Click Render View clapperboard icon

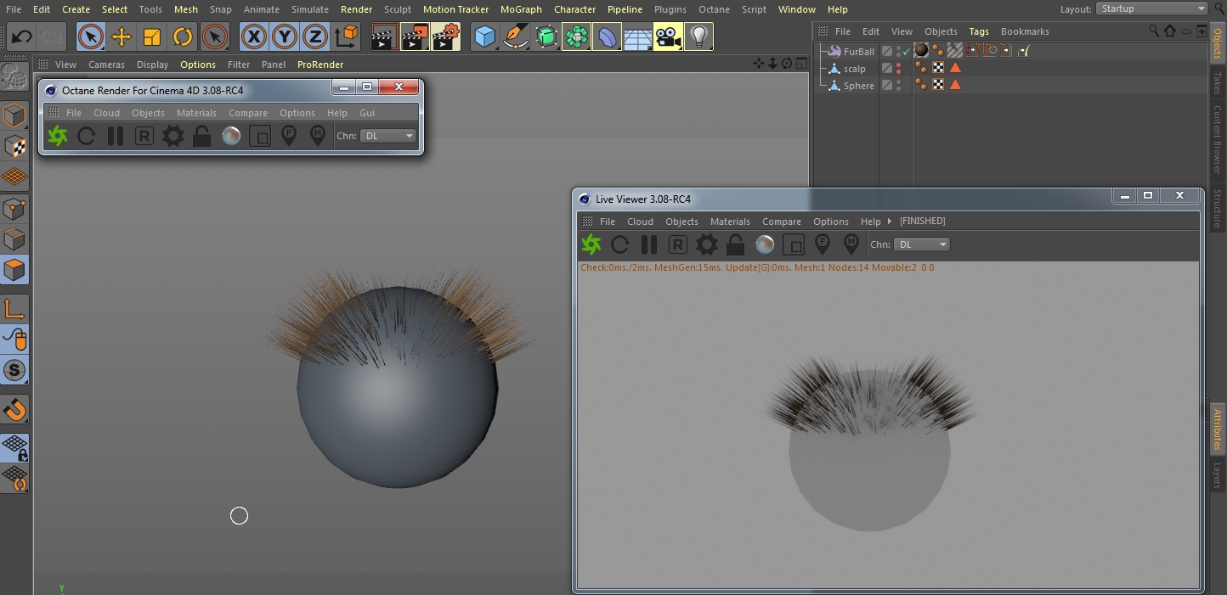click(384, 36)
